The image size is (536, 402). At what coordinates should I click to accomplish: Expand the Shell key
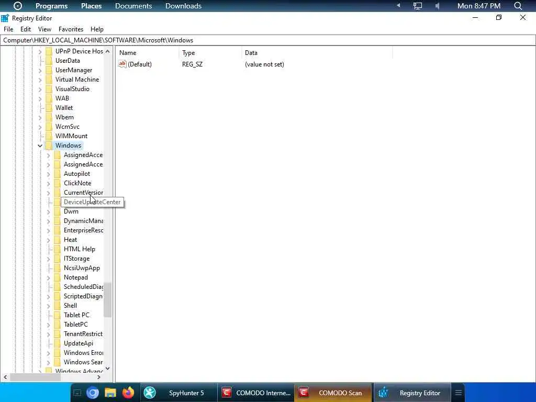[x=48, y=306]
